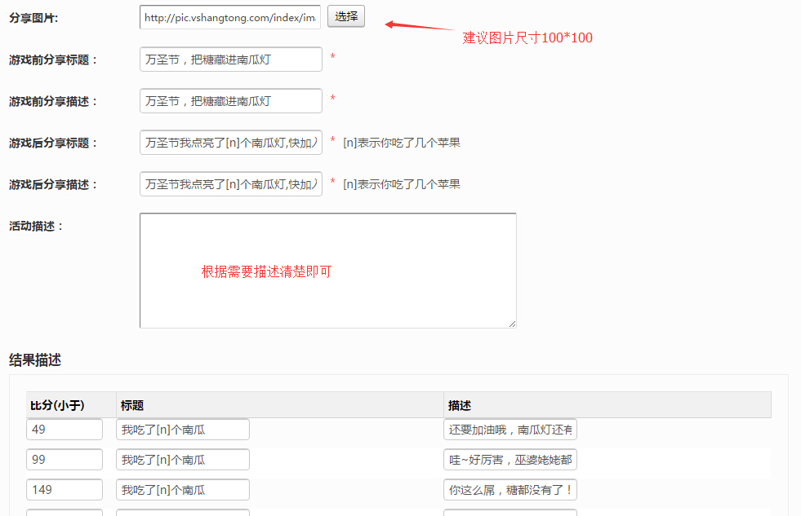Viewport: 801px width, 516px height.
Task: Focus the 游戏后分享描述 input box
Action: coord(230,184)
